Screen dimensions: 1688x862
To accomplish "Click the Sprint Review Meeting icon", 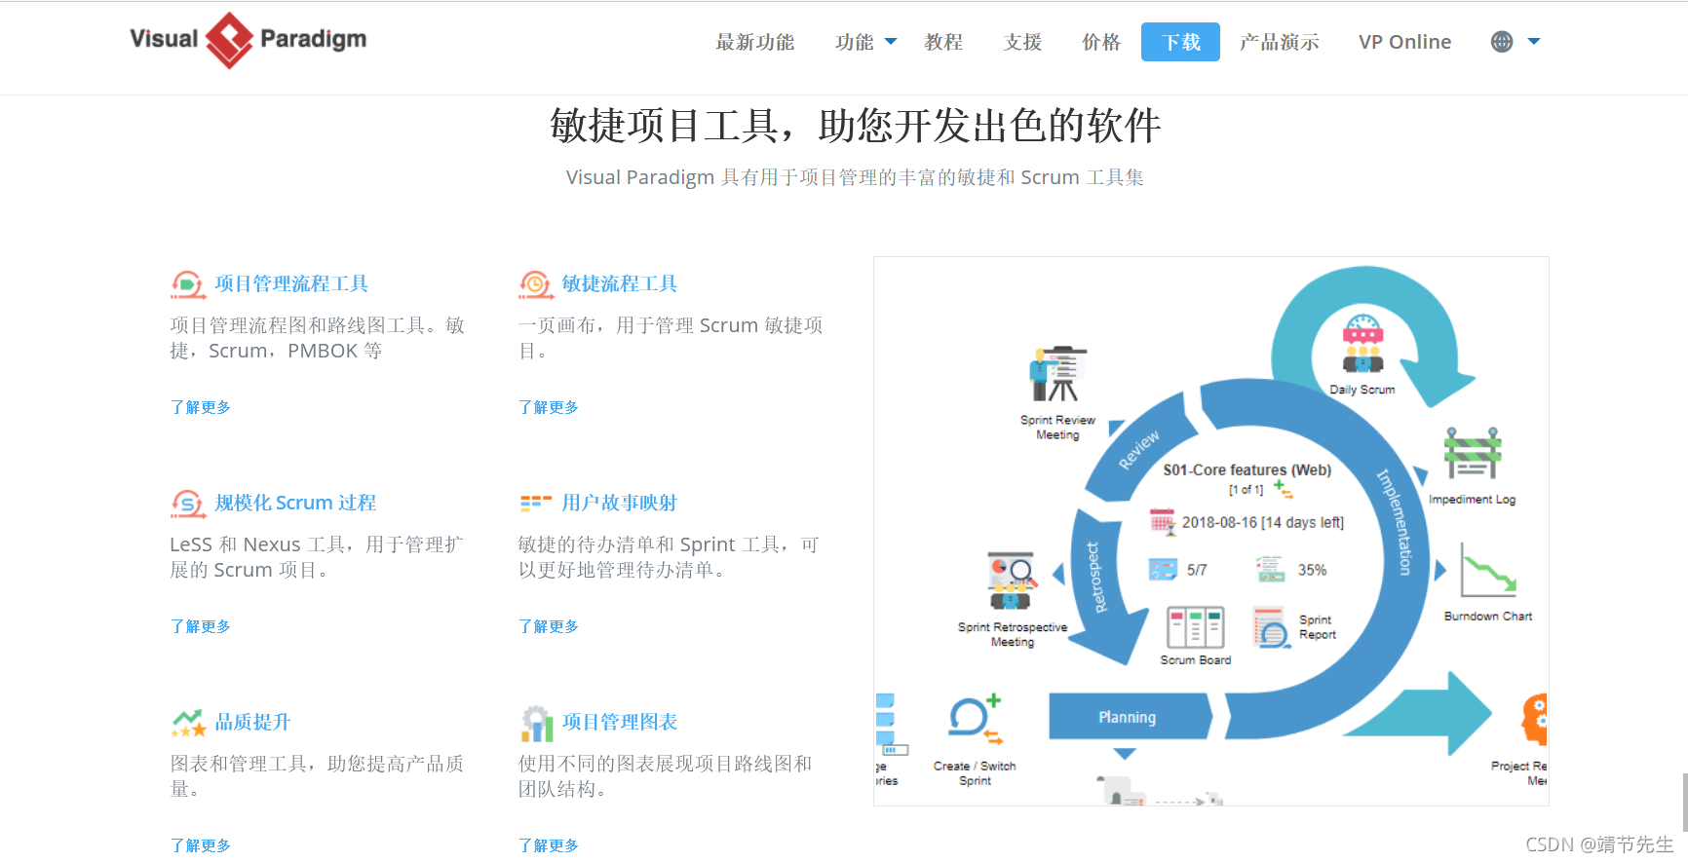I will 1057,374.
